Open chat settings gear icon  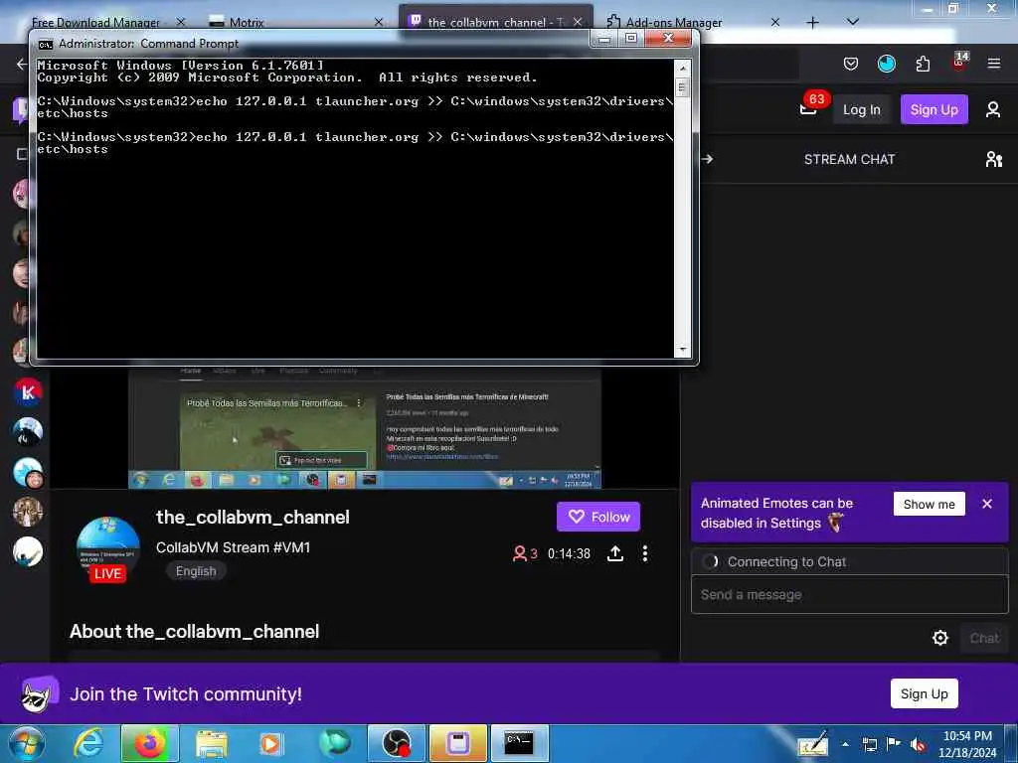pyautogui.click(x=940, y=638)
